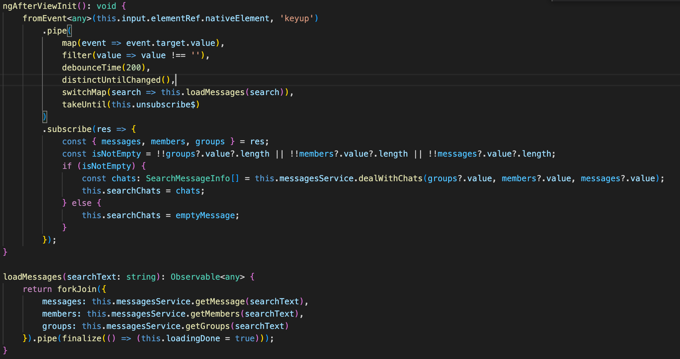Viewport: 680px width, 359px height.
Task: Click the SearchMessageInfo type annotation
Action: pos(188,178)
